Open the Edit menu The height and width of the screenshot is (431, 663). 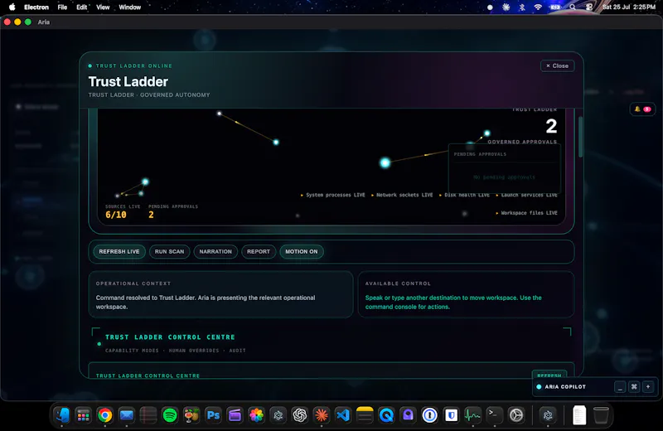[x=81, y=7]
